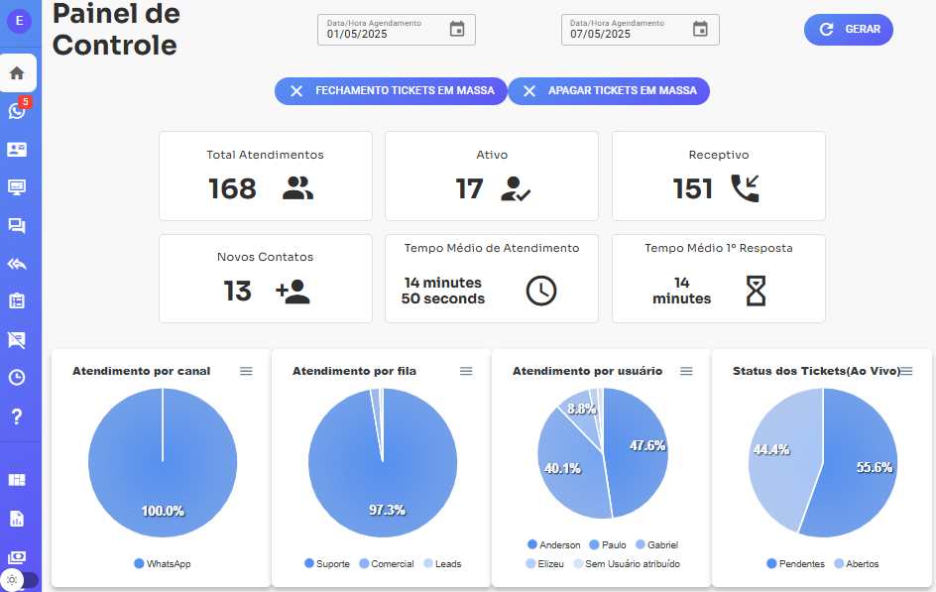This screenshot has height=592, width=936.
Task: Open the Atendimento por usuário chart menu
Action: [x=686, y=371]
